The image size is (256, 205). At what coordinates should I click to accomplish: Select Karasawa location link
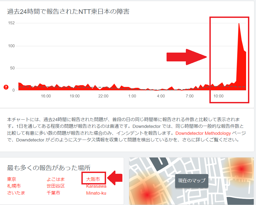96,186
